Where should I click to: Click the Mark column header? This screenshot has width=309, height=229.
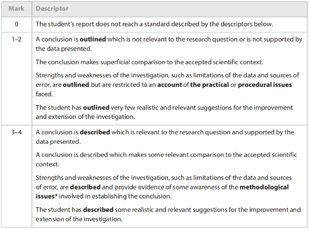click(x=16, y=8)
